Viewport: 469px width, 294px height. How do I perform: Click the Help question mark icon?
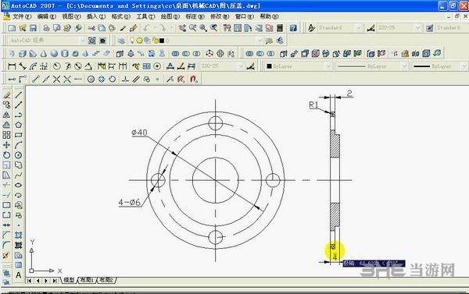(x=293, y=28)
